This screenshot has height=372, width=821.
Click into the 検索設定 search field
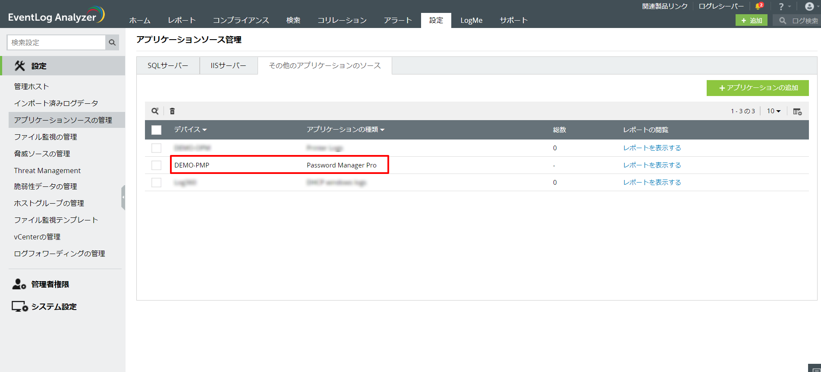tap(56, 43)
